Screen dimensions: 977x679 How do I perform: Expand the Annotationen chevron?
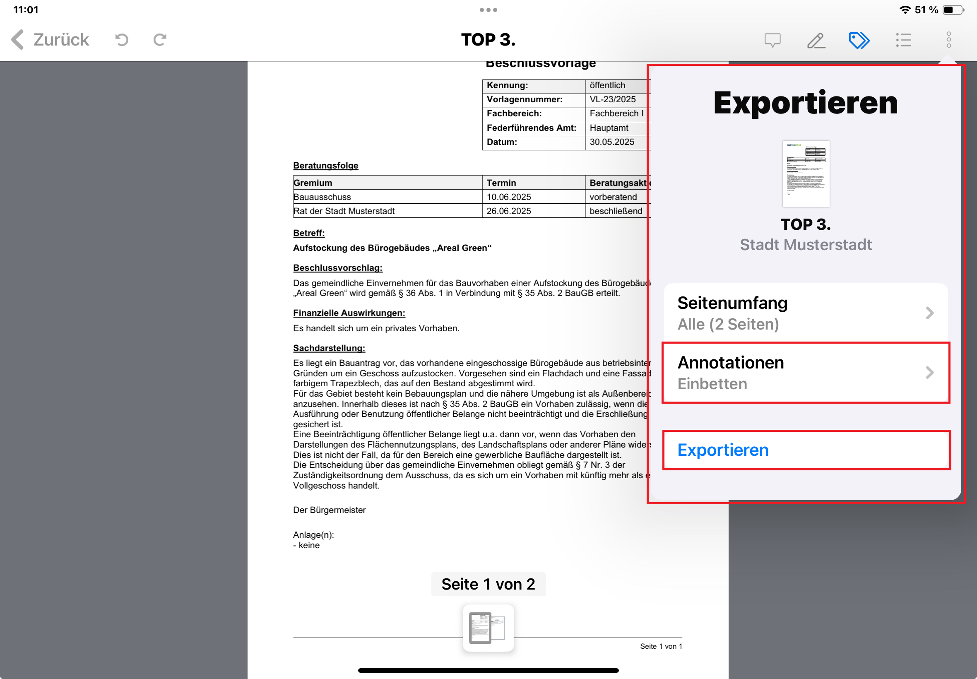pyautogui.click(x=930, y=373)
